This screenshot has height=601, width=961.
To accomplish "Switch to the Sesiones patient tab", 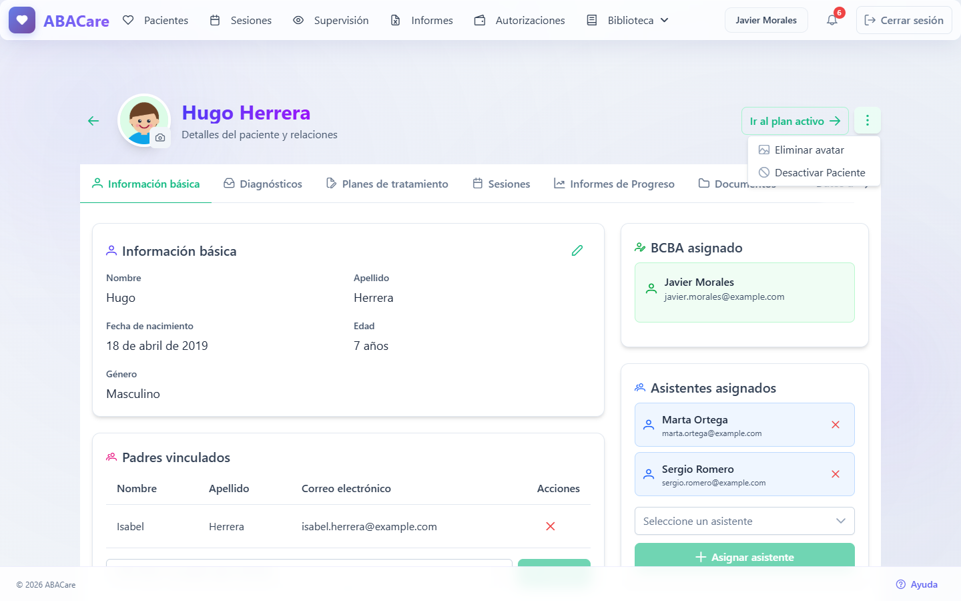I will click(501, 184).
